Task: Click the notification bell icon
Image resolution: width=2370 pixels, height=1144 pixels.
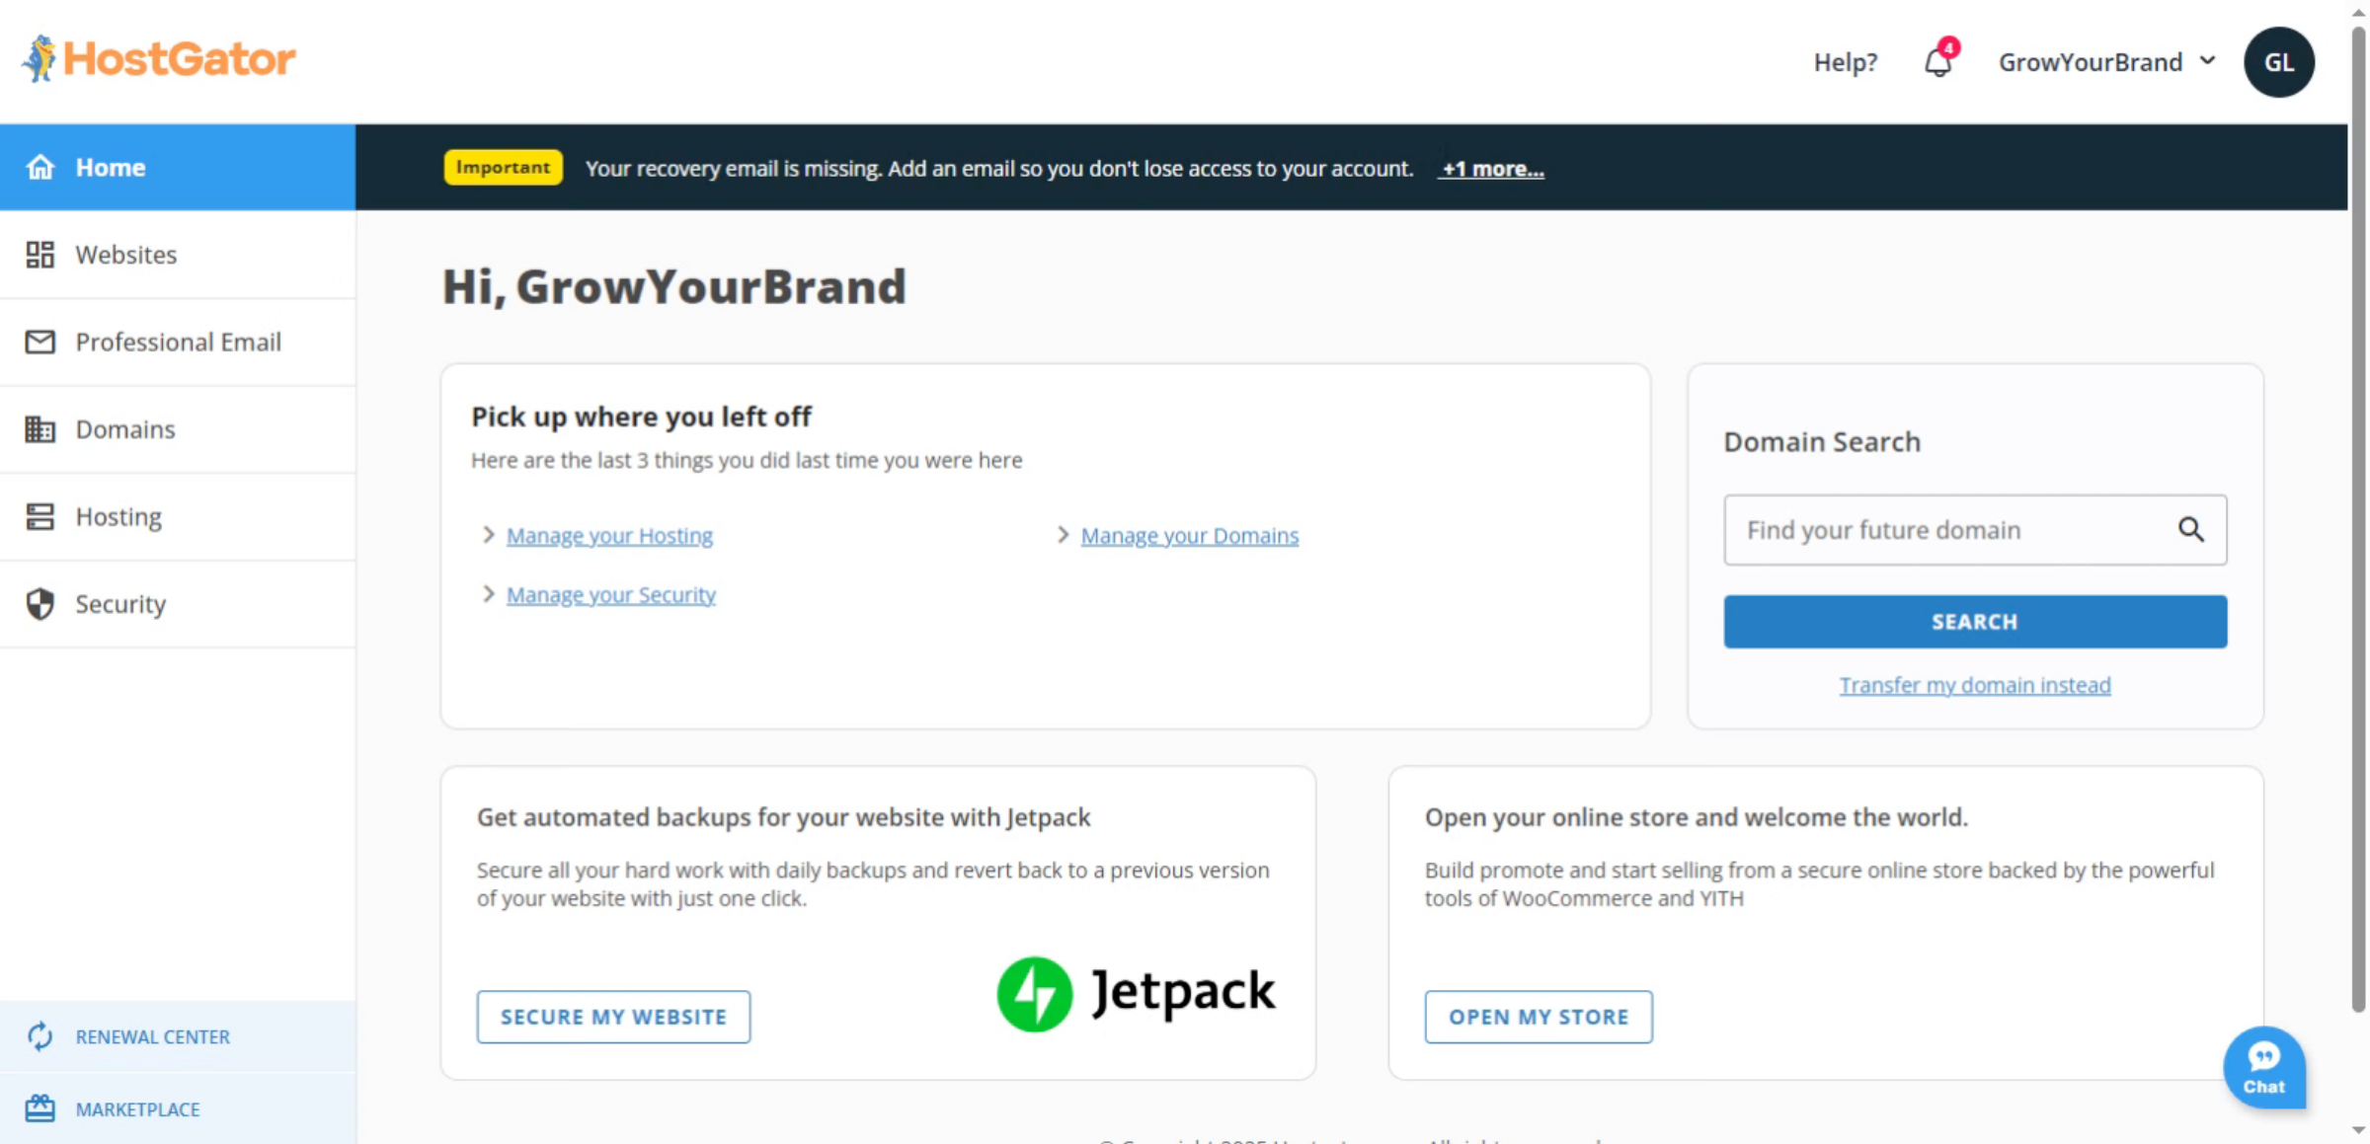Action: [x=1937, y=62]
